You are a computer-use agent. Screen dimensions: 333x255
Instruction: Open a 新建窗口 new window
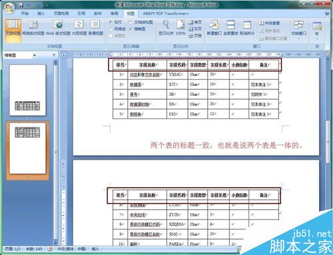pyautogui.click(x=214, y=28)
